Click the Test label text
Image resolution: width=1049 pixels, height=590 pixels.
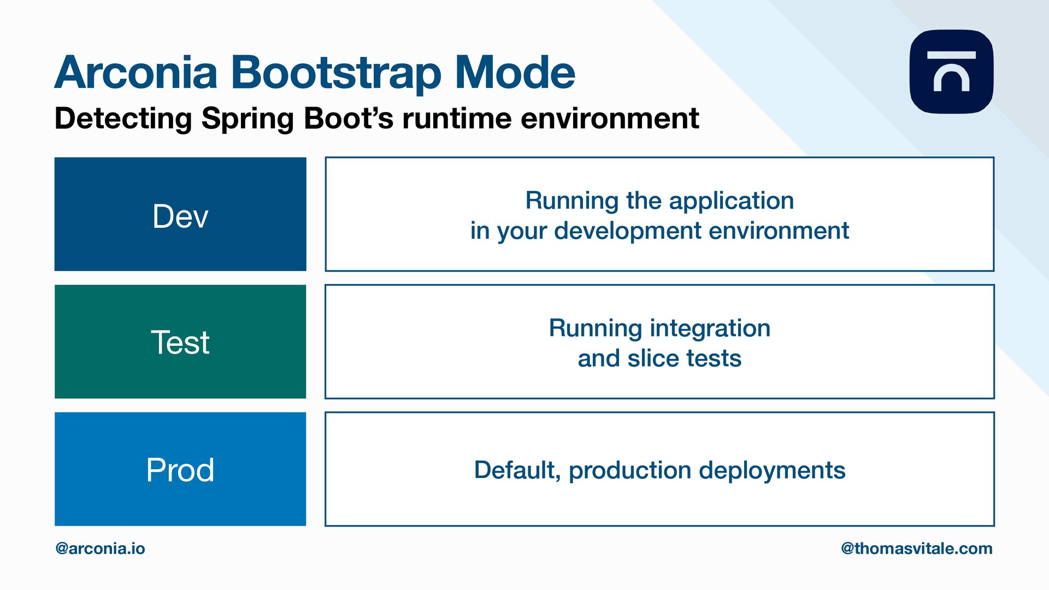tap(180, 343)
